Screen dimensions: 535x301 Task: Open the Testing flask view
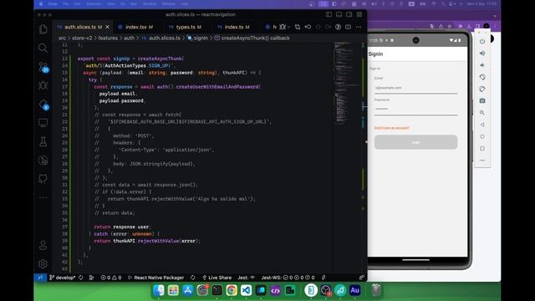click(43, 141)
